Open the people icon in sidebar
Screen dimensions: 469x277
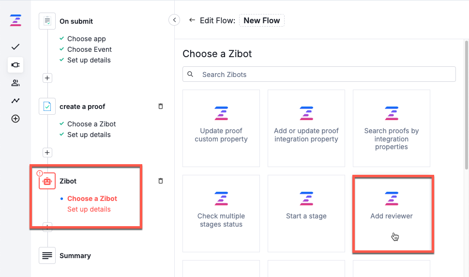15,83
